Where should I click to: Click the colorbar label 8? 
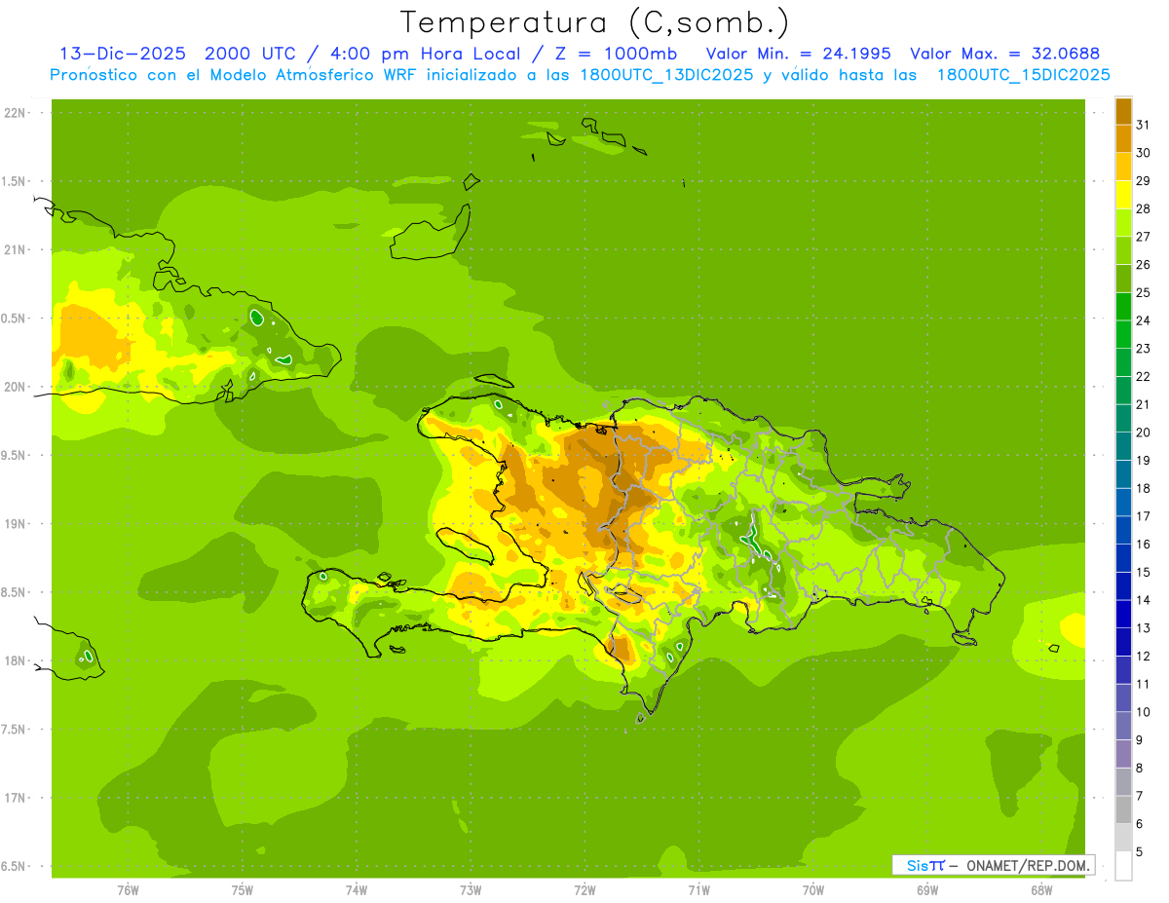point(1140,768)
